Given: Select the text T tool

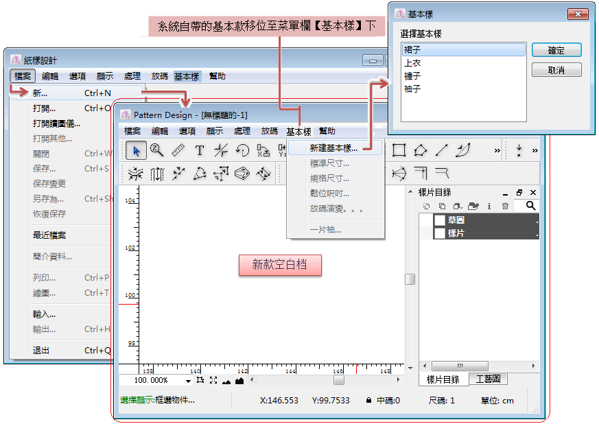Looking at the screenshot, I should [x=200, y=150].
